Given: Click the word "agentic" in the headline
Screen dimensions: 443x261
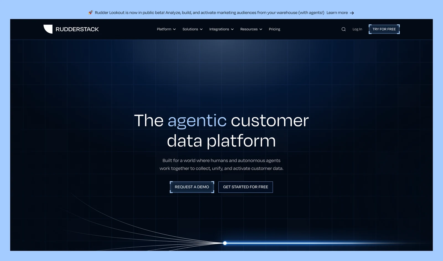Looking at the screenshot, I should (x=197, y=121).
